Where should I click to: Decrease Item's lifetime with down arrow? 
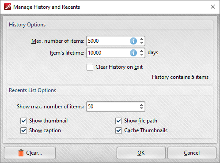coord(141,55)
